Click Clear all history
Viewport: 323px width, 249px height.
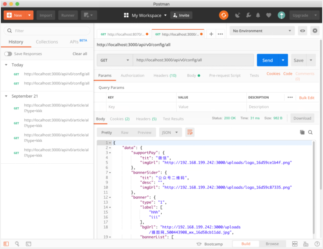[x=80, y=54]
